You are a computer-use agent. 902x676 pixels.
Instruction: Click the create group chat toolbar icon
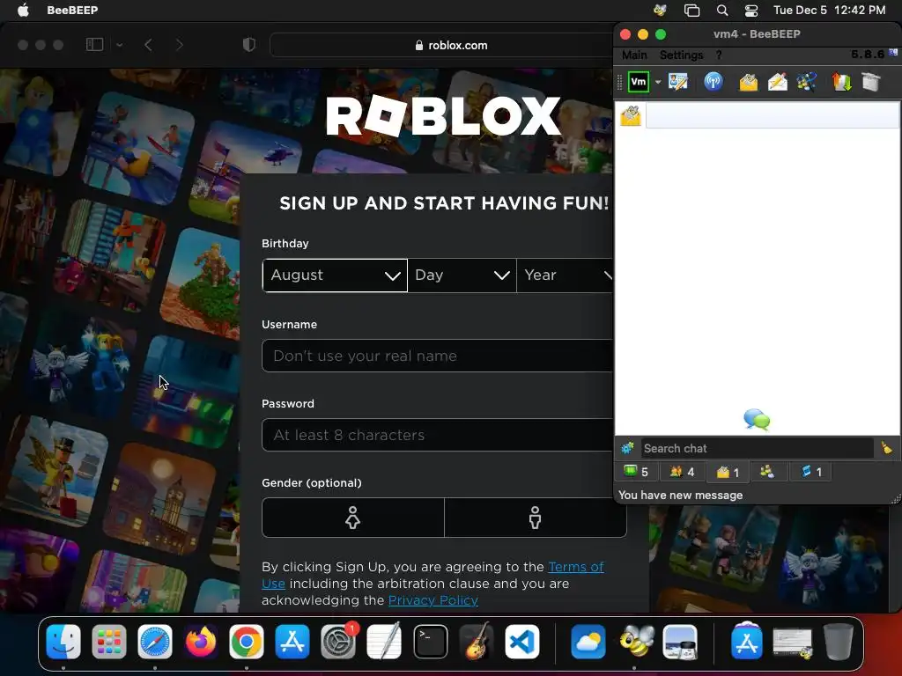(x=807, y=82)
